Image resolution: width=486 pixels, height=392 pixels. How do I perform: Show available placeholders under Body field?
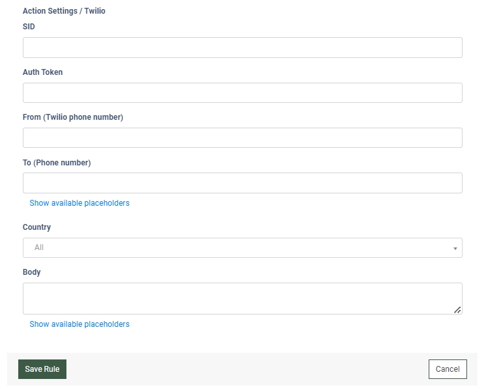[79, 324]
